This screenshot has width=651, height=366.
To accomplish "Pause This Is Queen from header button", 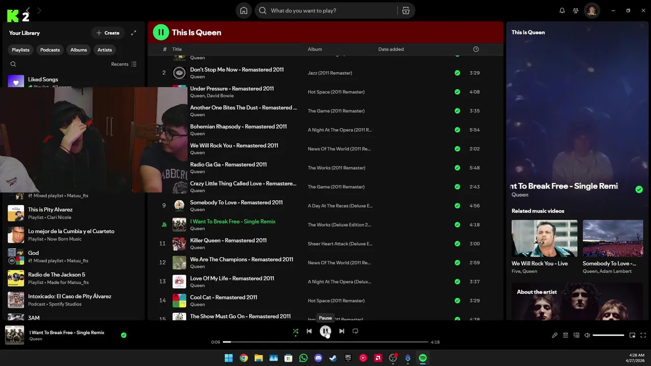I will pyautogui.click(x=161, y=33).
